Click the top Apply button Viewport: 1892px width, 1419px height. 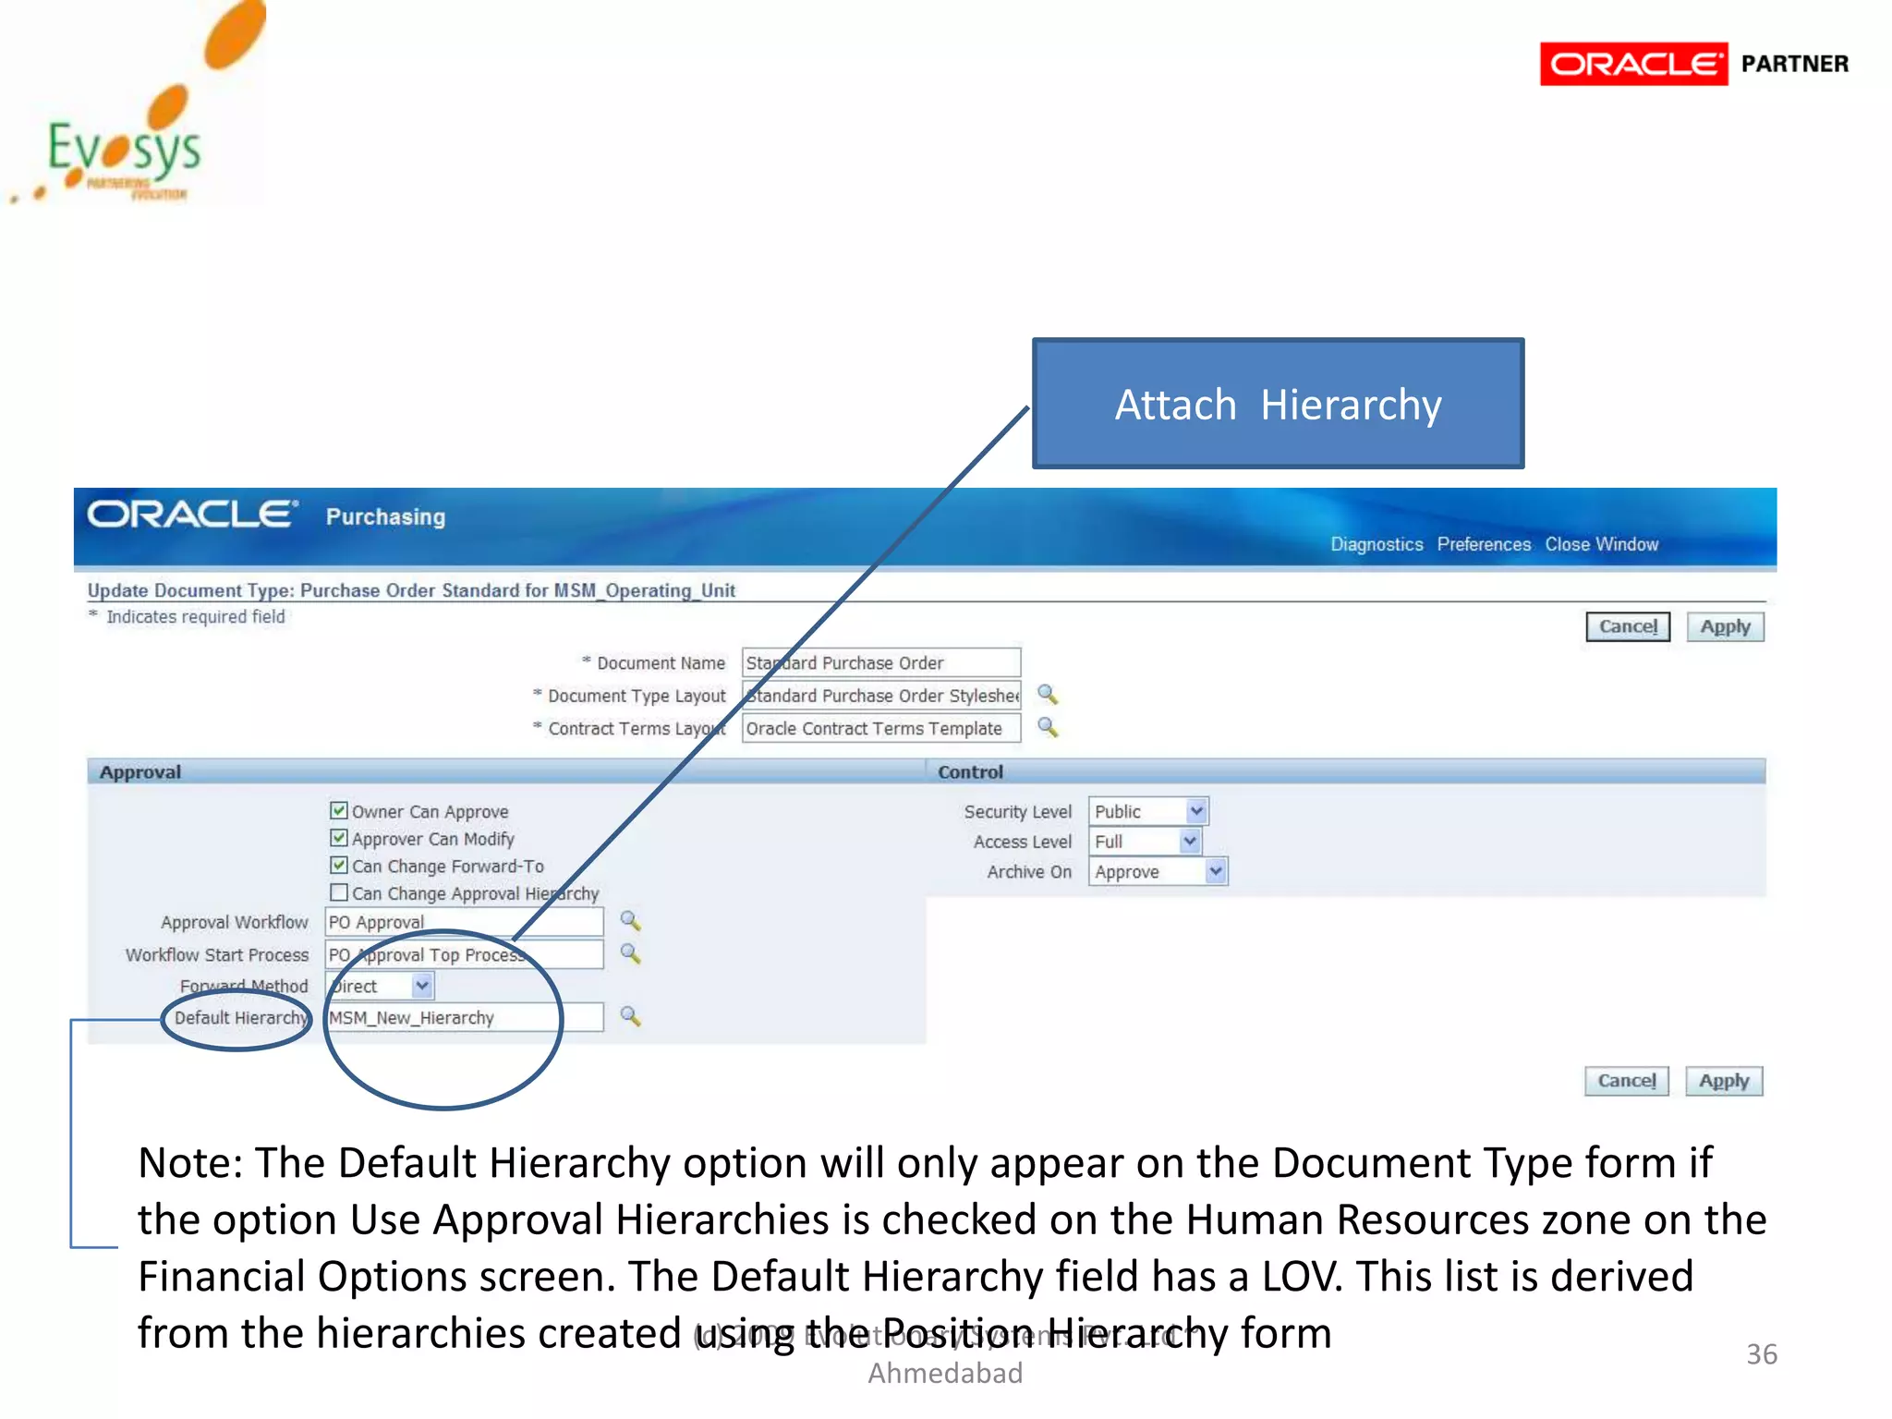click(1725, 626)
